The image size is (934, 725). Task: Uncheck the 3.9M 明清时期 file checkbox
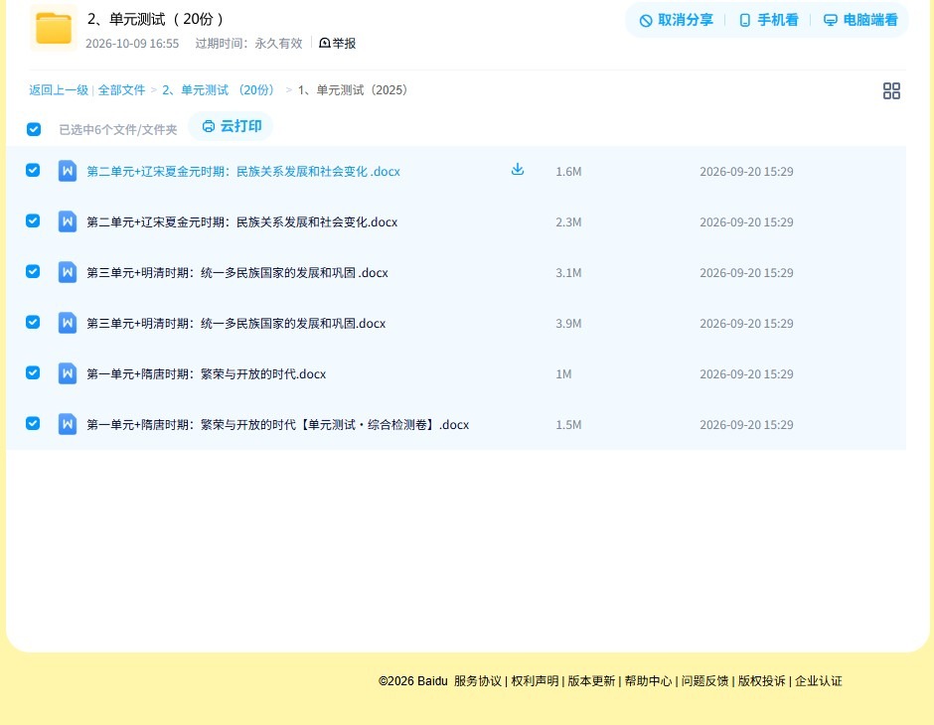click(33, 322)
